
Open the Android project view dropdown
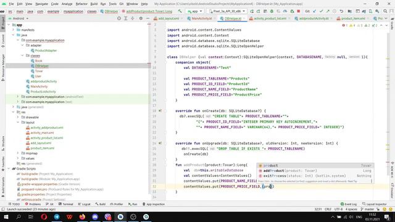point(19,18)
